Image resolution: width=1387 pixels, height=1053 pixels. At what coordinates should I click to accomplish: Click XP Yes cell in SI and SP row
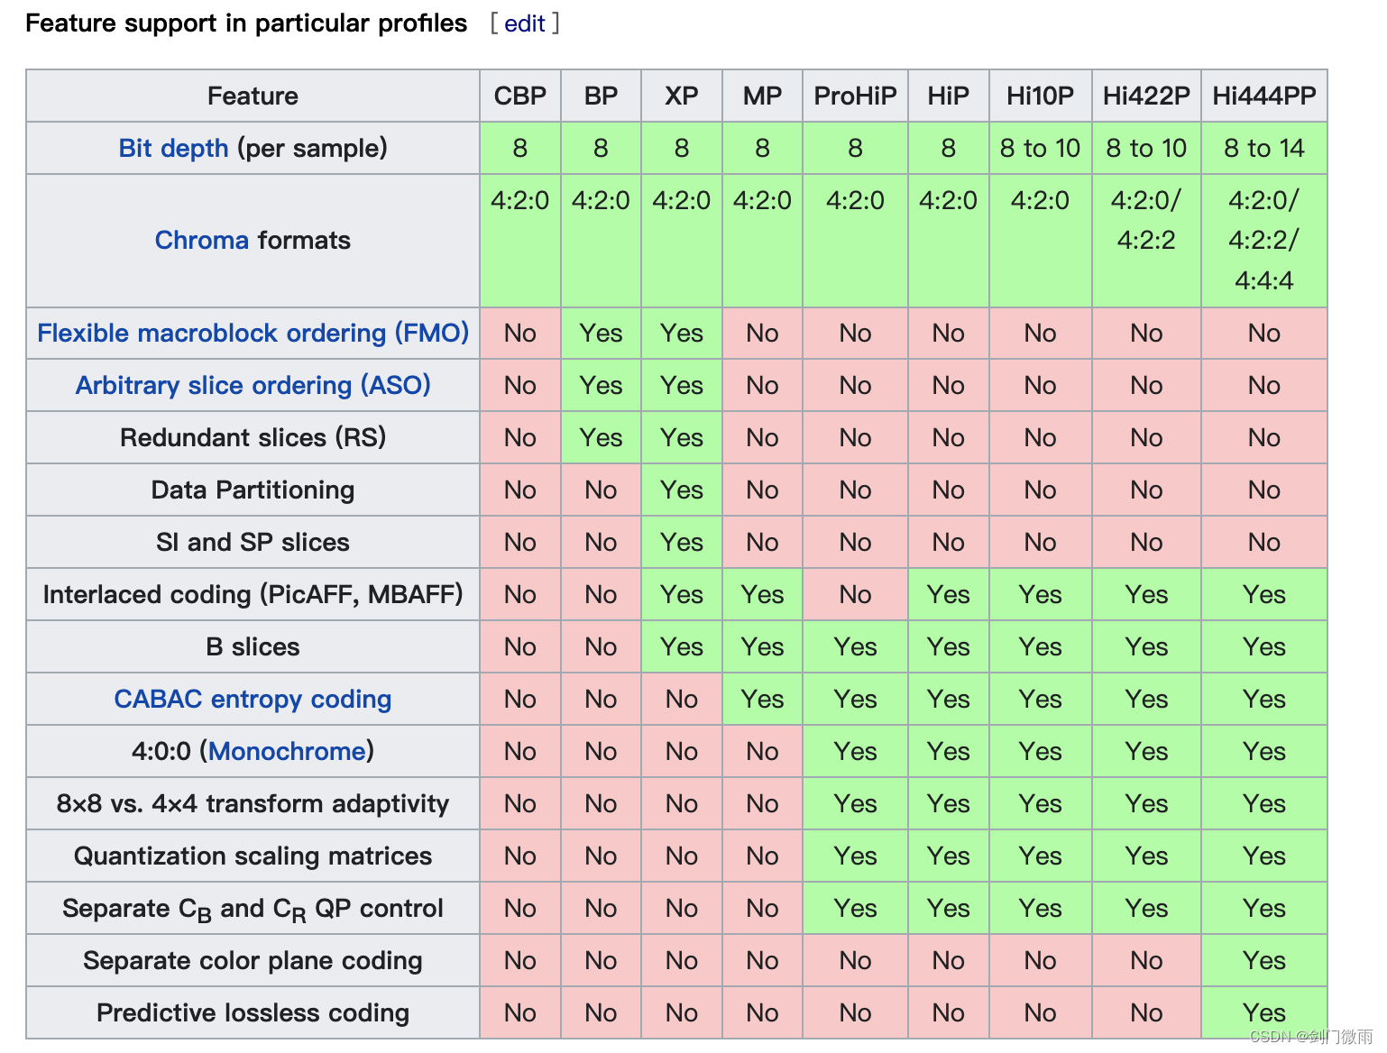pyautogui.click(x=682, y=542)
